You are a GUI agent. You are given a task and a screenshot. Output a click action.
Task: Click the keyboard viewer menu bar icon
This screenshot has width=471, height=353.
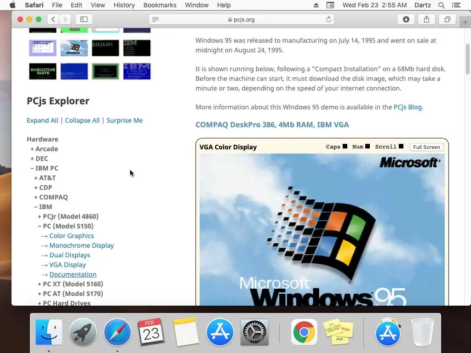click(x=330, y=5)
